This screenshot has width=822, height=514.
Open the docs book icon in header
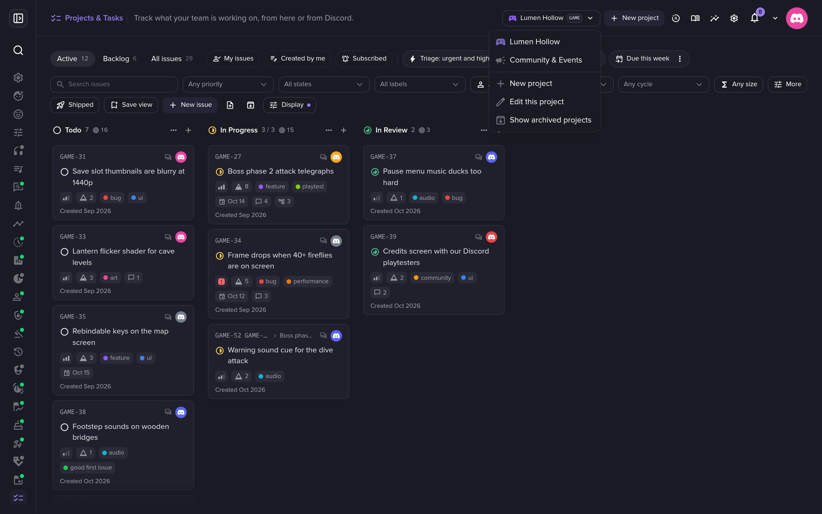click(695, 18)
